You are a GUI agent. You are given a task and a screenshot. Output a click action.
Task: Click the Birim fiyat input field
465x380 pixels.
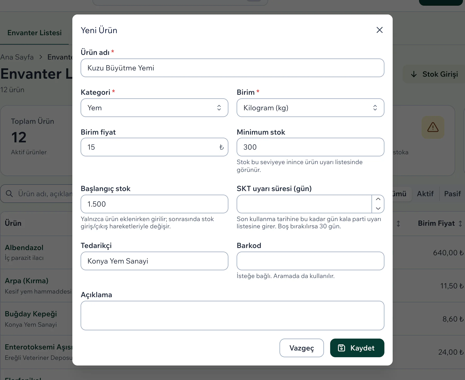[x=154, y=147]
